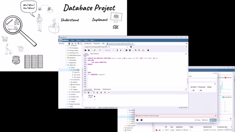Expand the Indexes node
Viewport: 235px width, 132px height.
[69, 82]
